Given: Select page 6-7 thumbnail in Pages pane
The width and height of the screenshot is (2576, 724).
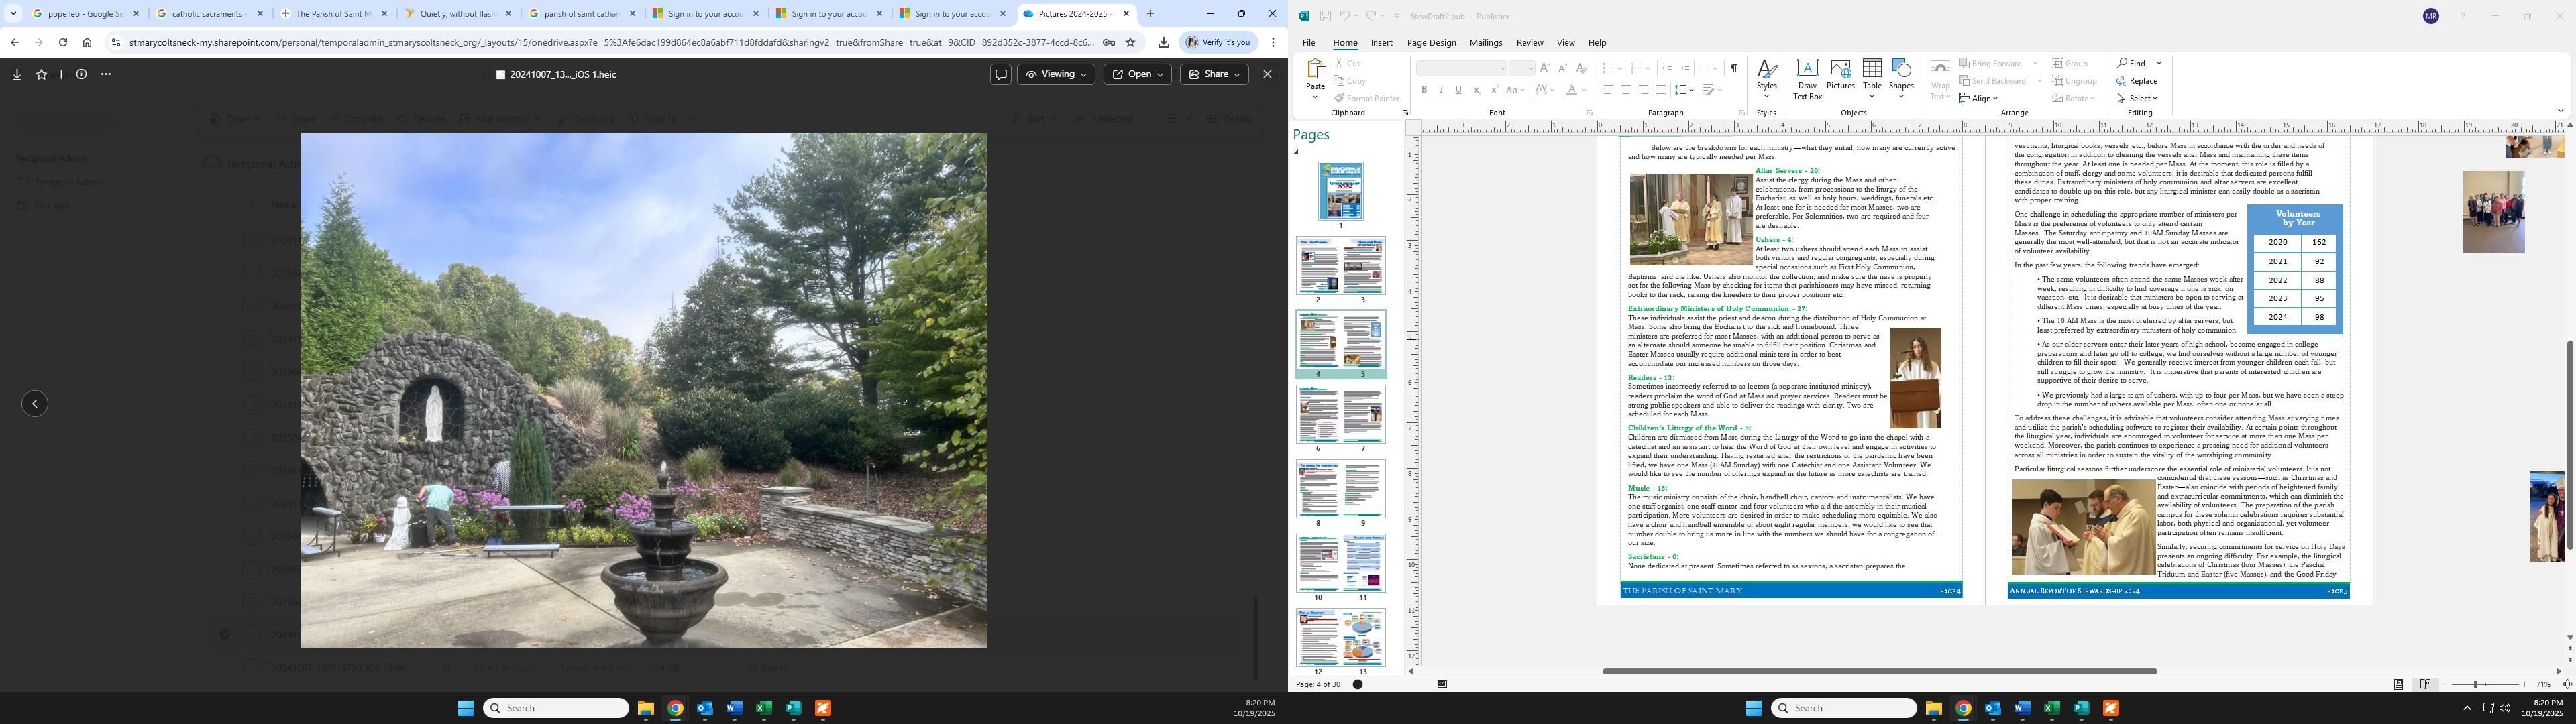Looking at the screenshot, I should click(x=1340, y=415).
